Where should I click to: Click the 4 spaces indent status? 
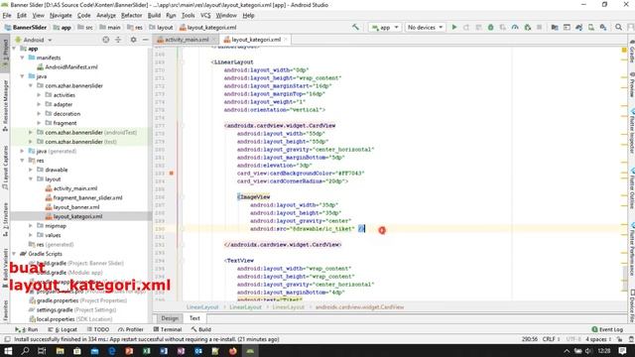[x=598, y=339]
